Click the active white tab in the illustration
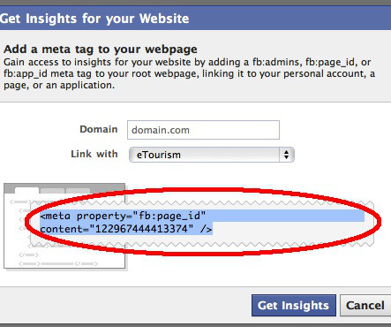Screen dimensions: 391x327 click(x=26, y=190)
